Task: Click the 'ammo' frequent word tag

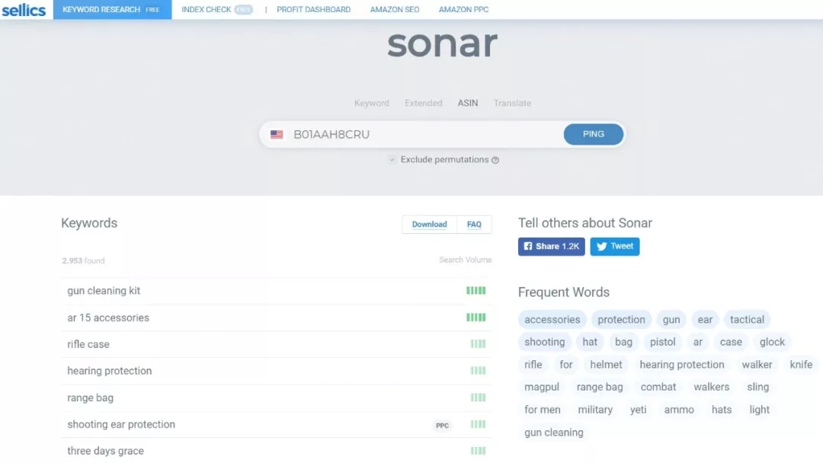Action: click(679, 410)
